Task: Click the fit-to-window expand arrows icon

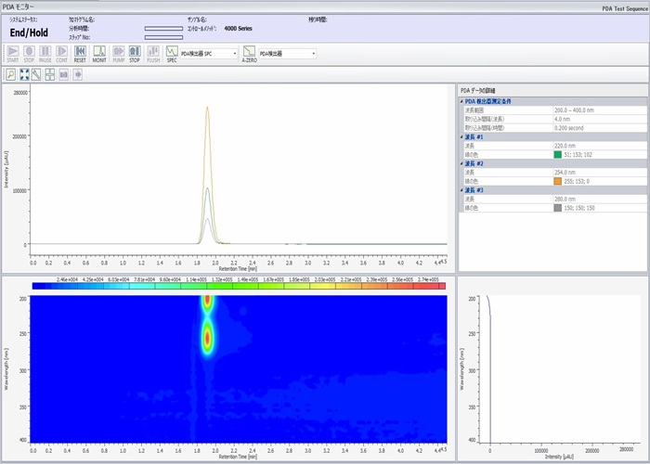Action: coord(24,73)
